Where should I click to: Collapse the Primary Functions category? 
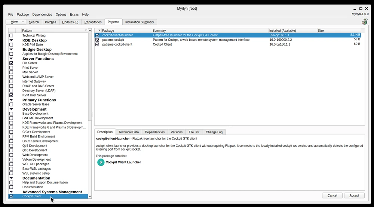[11, 100]
